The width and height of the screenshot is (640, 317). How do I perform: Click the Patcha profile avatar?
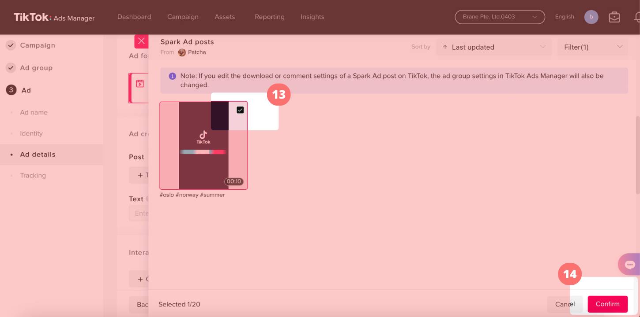(x=182, y=52)
